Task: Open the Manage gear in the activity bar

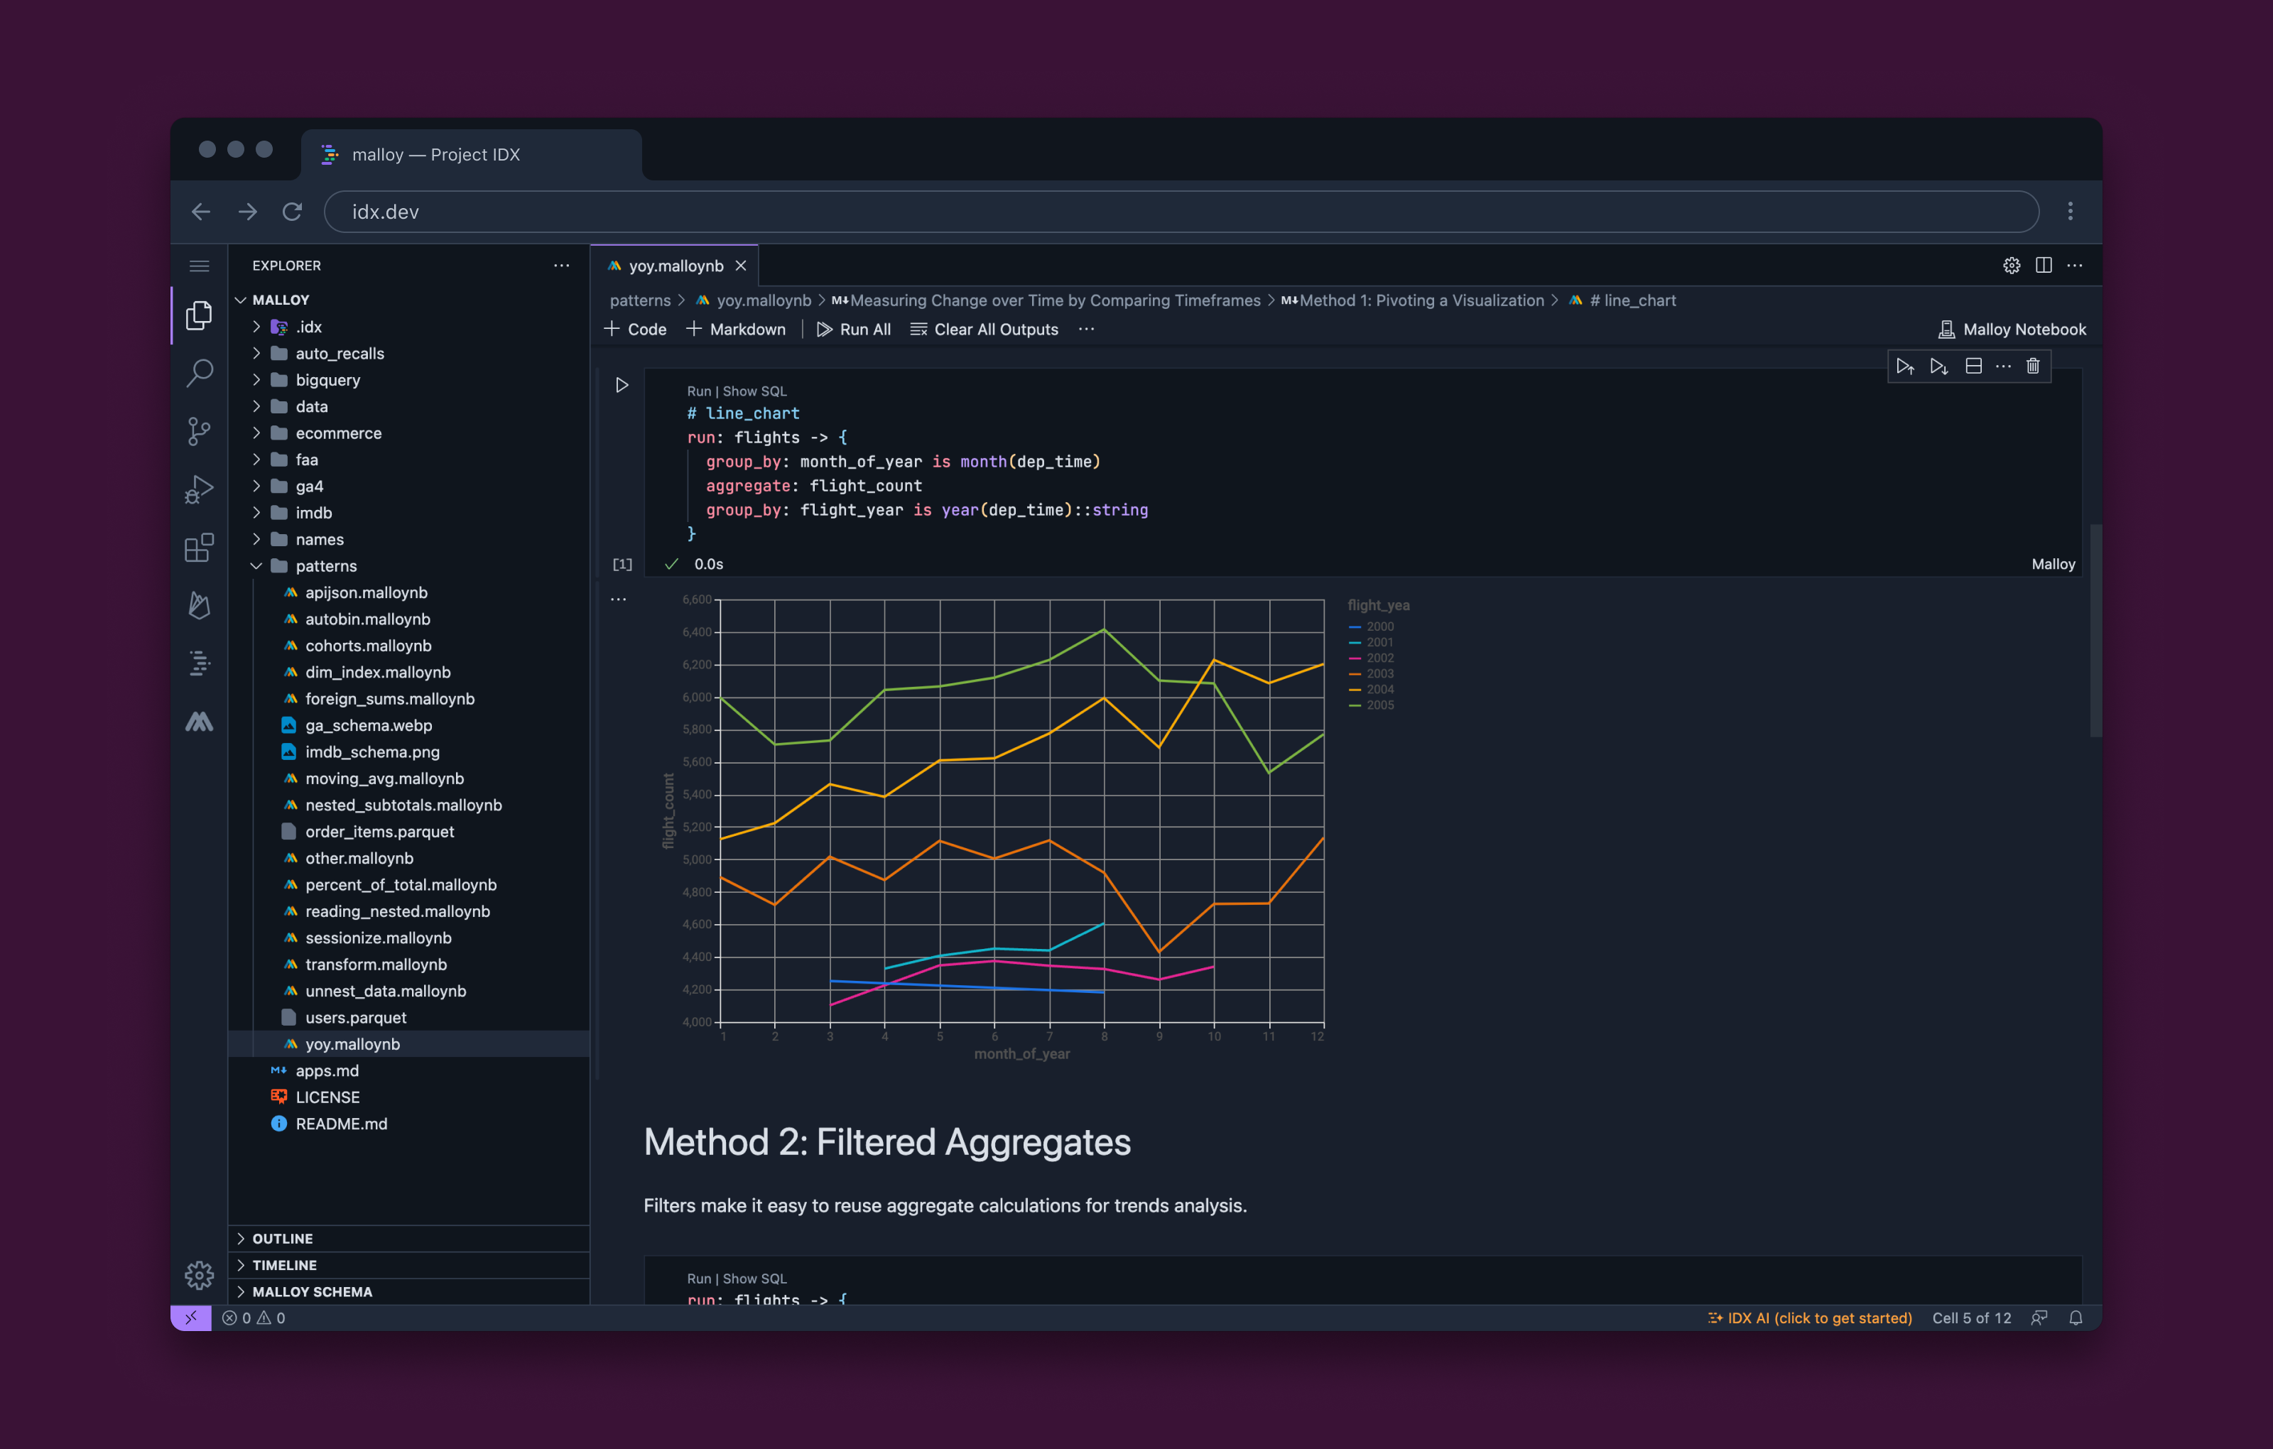Action: pos(199,1275)
